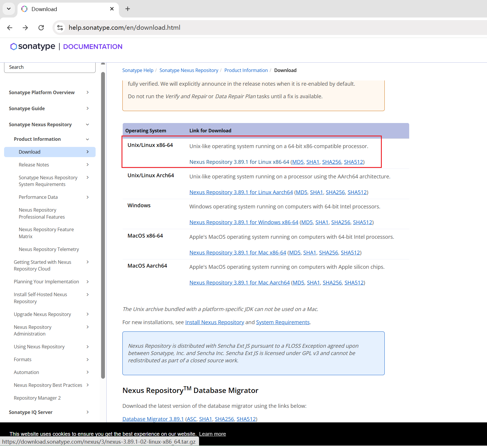The height and width of the screenshot is (446, 487).
Task: Open Nexus Repository Professional Features page
Action: point(42,213)
